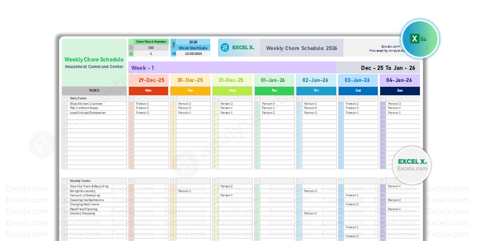482x241 pixels.
Task: Click the blue Fri day header
Action: click(x=316, y=91)
